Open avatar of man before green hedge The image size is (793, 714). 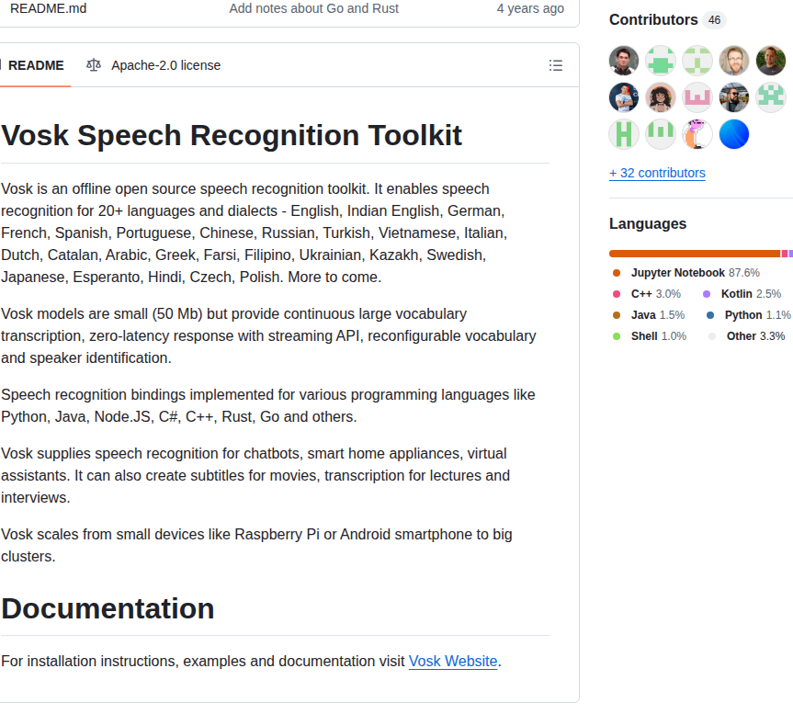click(x=771, y=61)
